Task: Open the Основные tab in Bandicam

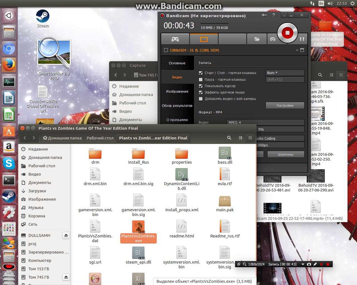Action: 177,63
